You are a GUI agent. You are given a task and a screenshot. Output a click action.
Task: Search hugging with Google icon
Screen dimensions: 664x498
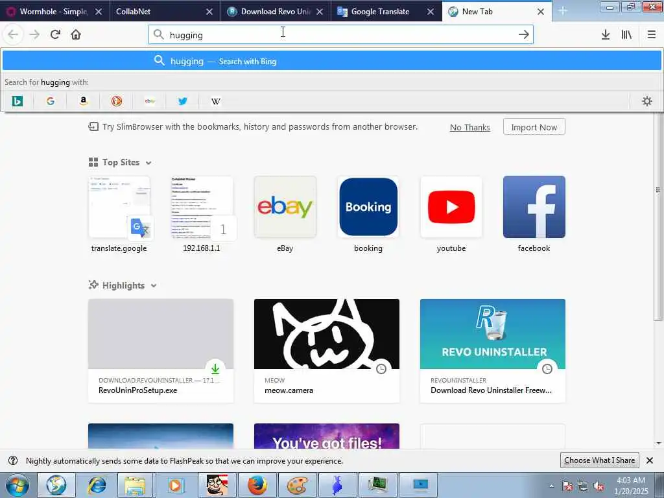point(51,101)
